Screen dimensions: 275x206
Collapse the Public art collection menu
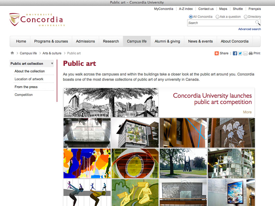point(52,64)
